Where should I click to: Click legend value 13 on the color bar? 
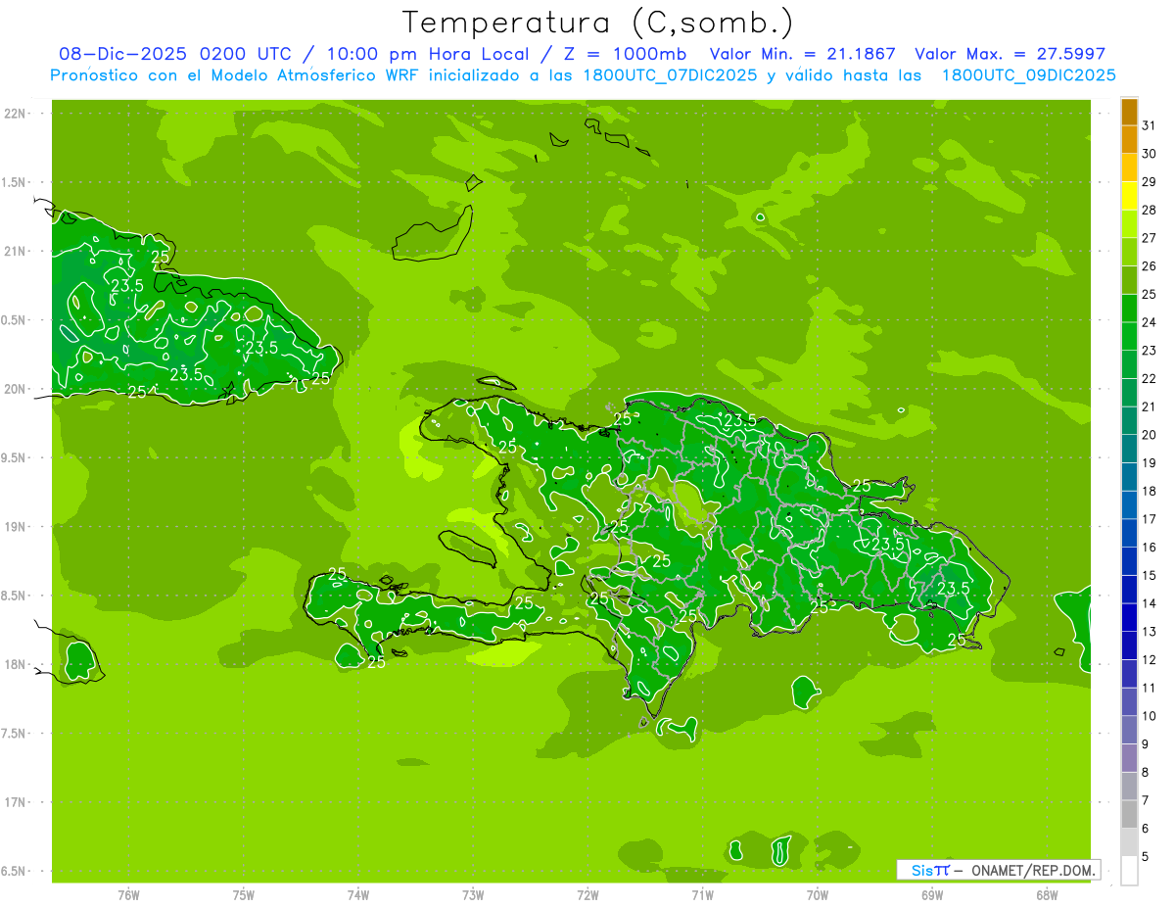click(1150, 632)
